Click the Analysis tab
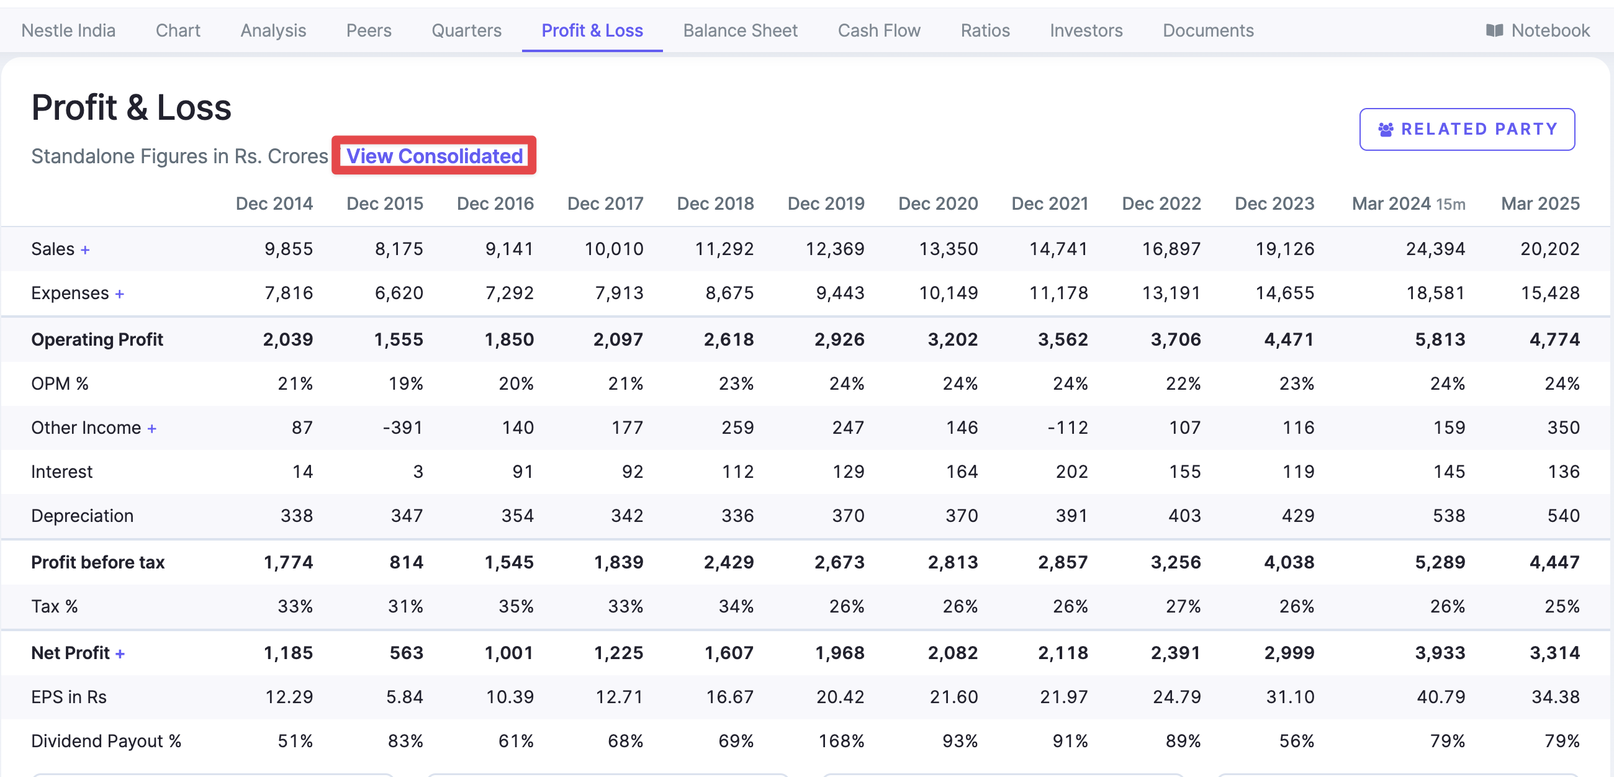1614x777 pixels. point(273,30)
